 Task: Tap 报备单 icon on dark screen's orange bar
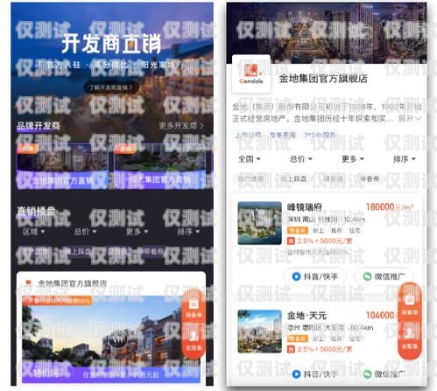[194, 308]
